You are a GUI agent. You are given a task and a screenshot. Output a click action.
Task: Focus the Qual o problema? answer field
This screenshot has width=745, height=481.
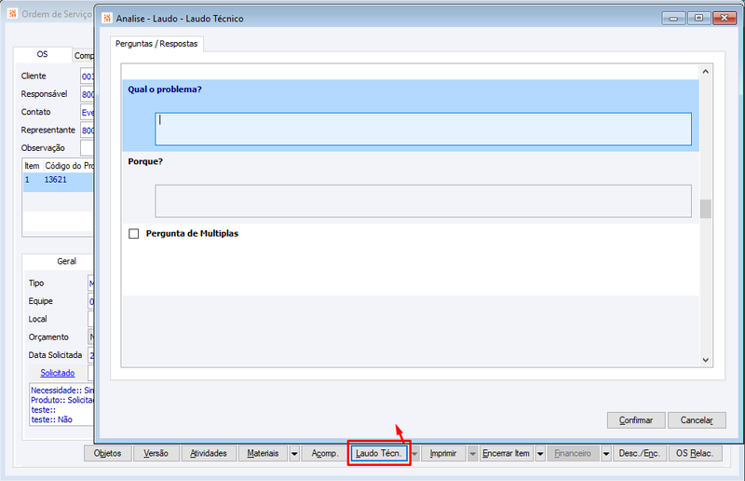423,129
